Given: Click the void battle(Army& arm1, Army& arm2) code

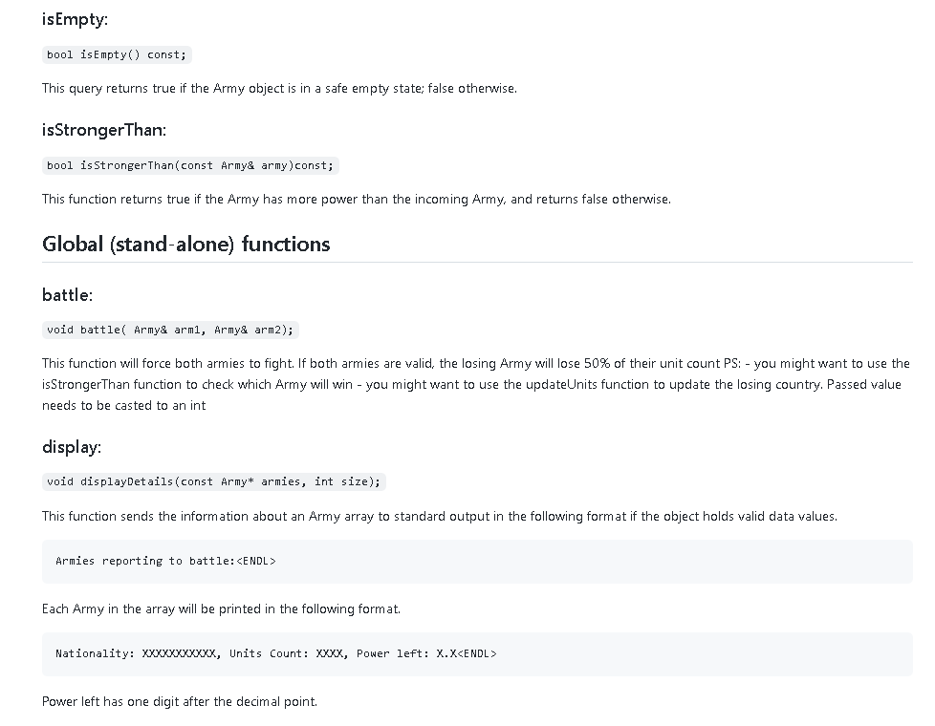Looking at the screenshot, I should click(x=171, y=330).
